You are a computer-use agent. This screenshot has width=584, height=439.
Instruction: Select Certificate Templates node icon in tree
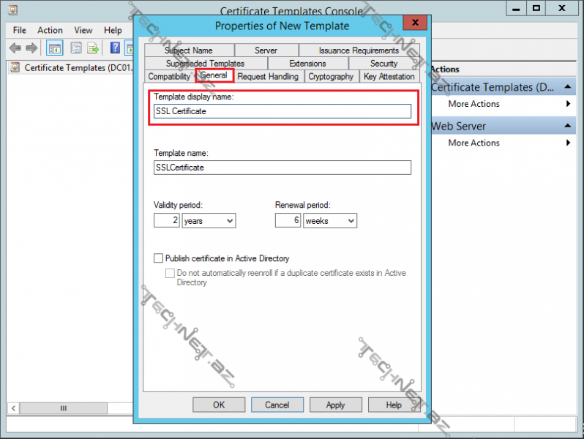coord(15,68)
